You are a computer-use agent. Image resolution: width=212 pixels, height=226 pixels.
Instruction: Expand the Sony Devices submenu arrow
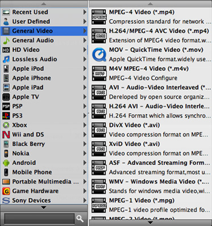85,201
